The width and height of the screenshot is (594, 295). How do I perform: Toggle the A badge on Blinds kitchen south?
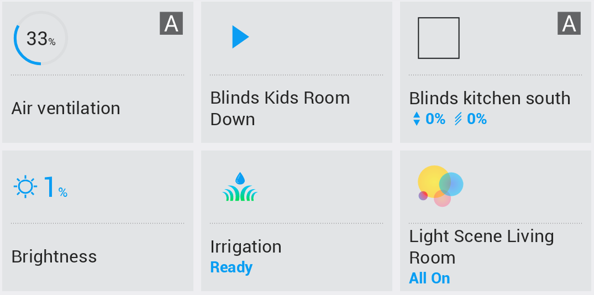coord(569,24)
